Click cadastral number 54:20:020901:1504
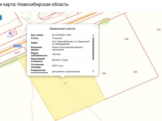The height and width of the screenshot is (121, 162). click(x=62, y=35)
